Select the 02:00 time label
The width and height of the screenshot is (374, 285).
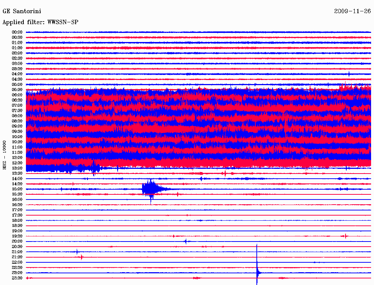tap(17, 53)
